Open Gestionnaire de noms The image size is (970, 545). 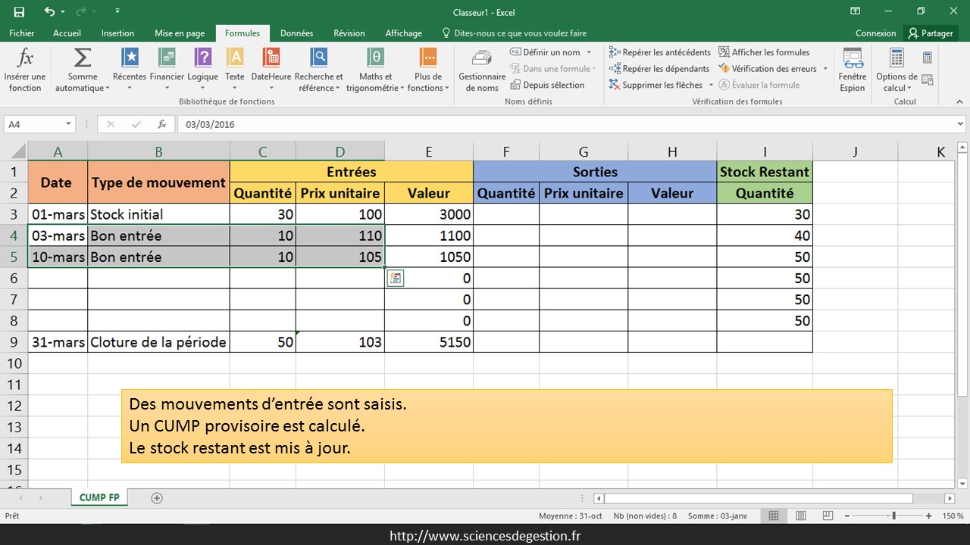point(481,70)
